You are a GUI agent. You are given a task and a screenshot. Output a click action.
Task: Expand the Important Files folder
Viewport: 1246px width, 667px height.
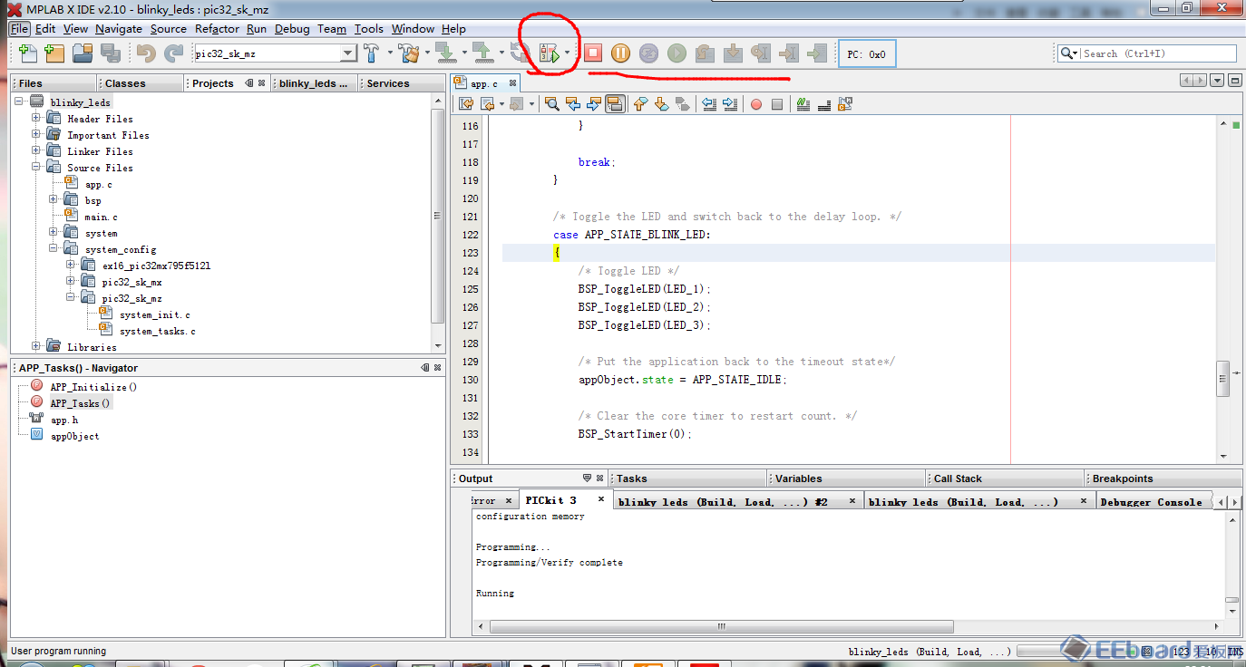(35, 135)
